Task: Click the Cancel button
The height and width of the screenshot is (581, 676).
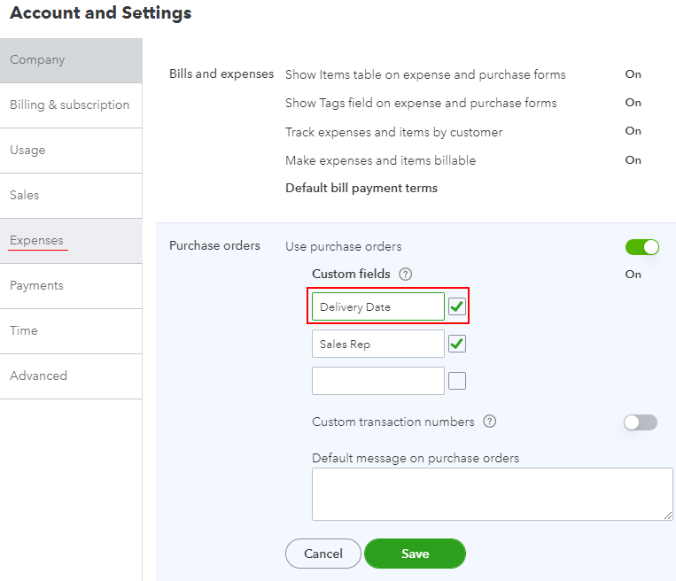Action: tap(322, 554)
